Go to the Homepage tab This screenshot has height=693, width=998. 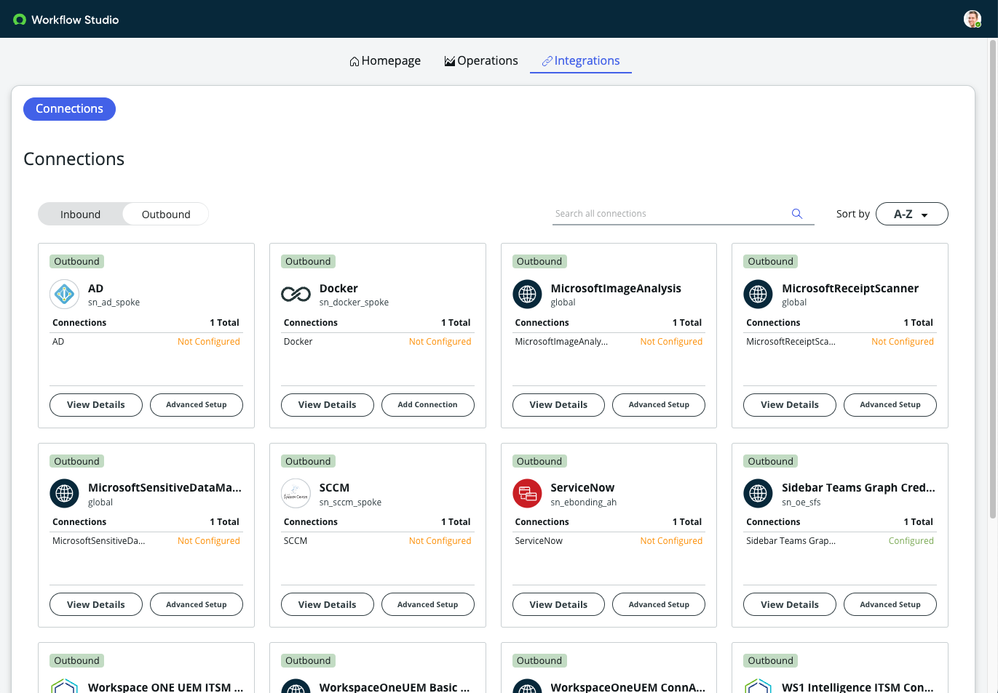pos(385,61)
